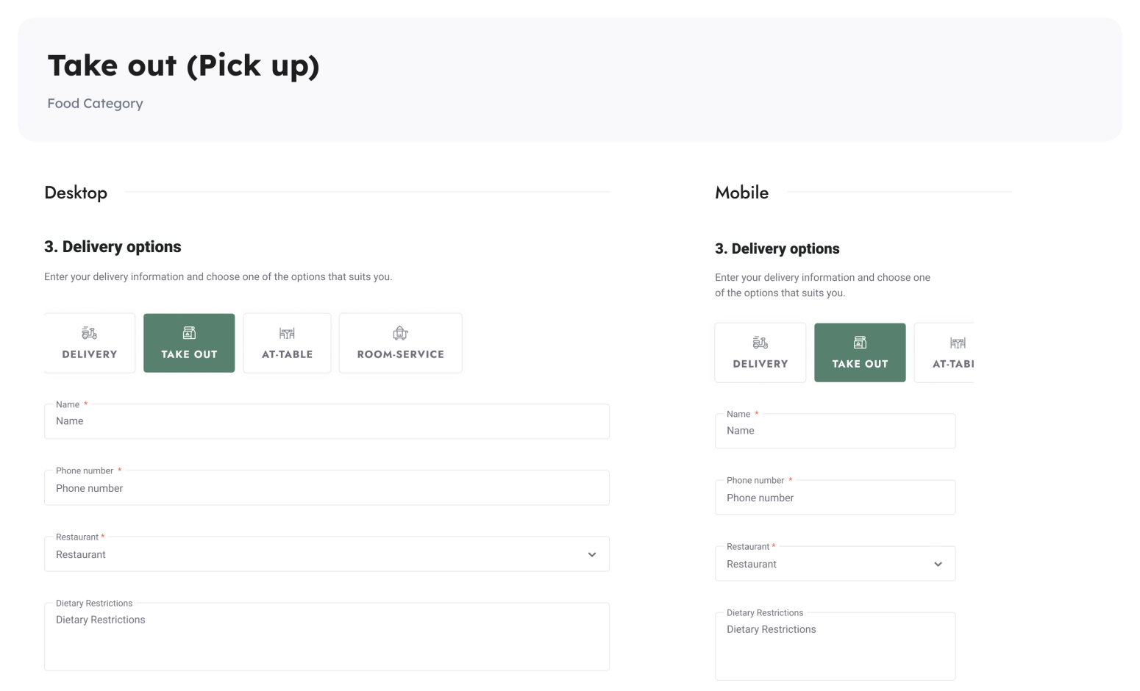Choose the Mobile AT-TABLE option label
Viewport: 1140px width, 691px height.
(953, 364)
